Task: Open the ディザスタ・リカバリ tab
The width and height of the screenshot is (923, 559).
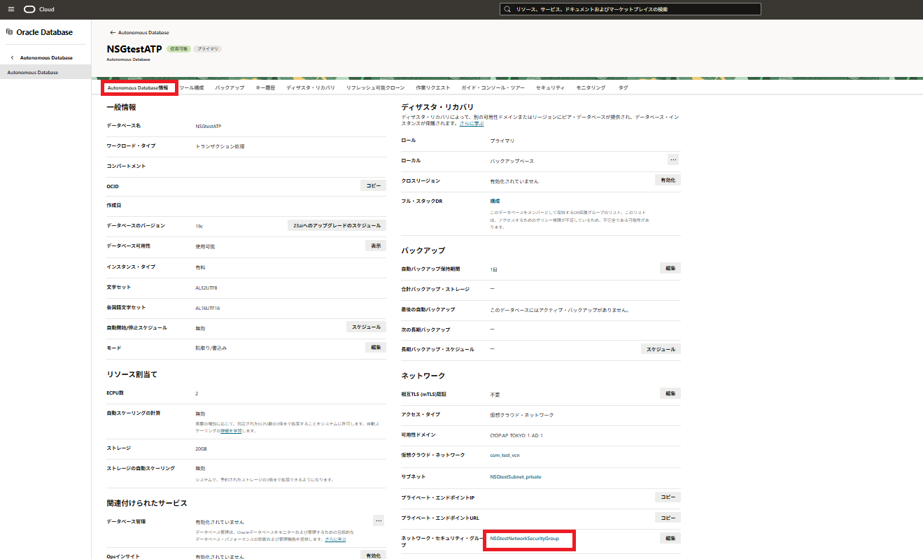Action: pyautogui.click(x=311, y=88)
